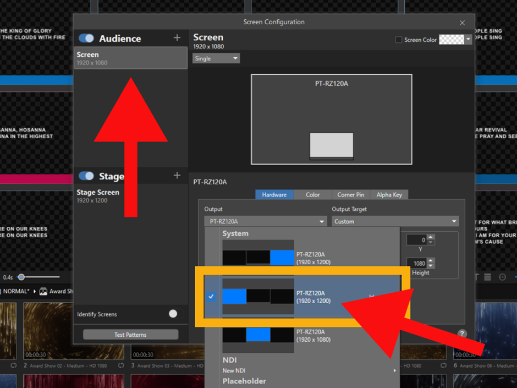Switch to the Alpha Key tab
Image resolution: width=517 pixels, height=388 pixels.
pyautogui.click(x=389, y=195)
